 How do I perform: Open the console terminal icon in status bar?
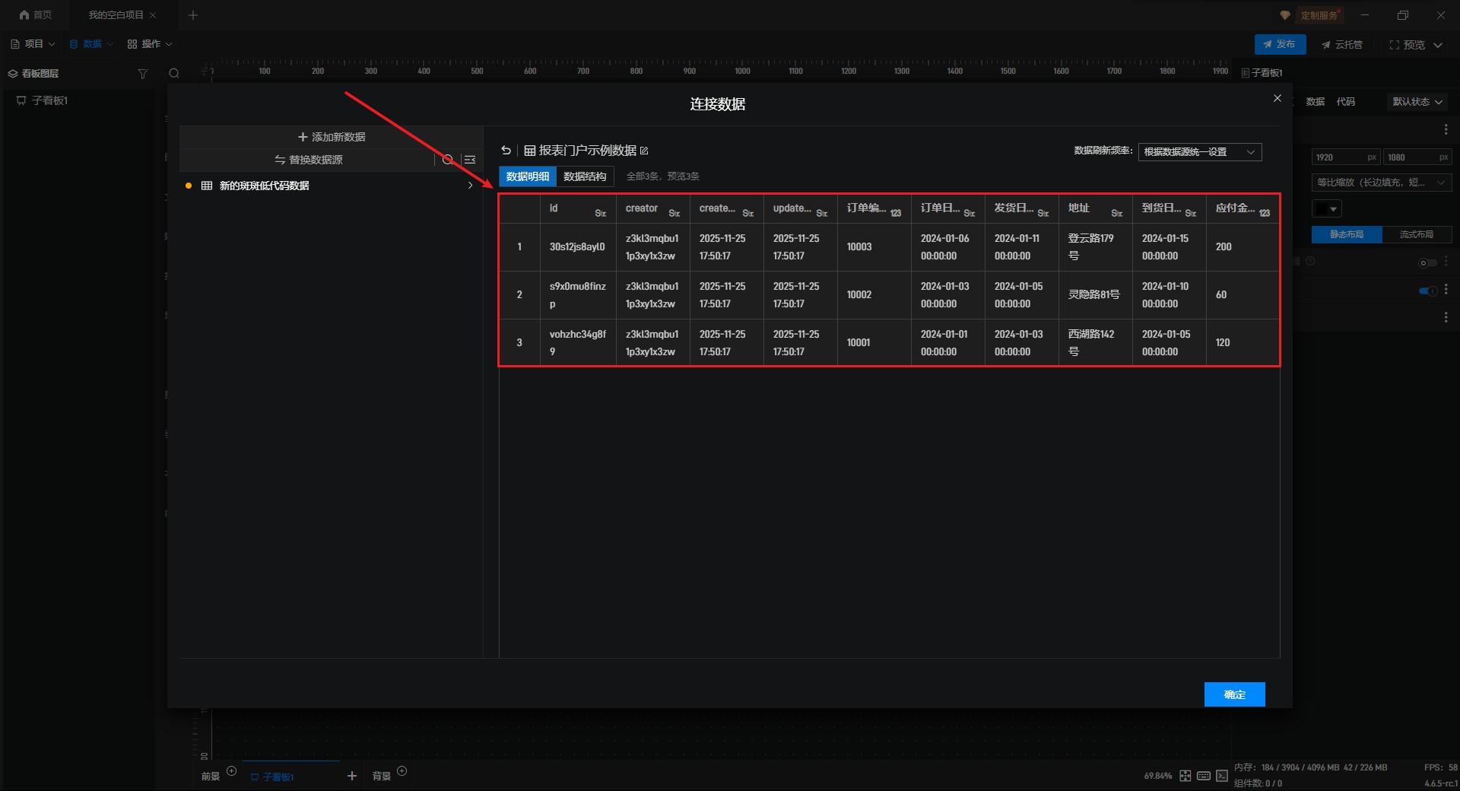1222,776
